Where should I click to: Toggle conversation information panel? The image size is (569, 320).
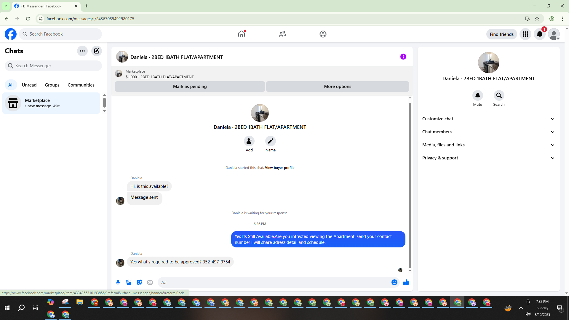(x=403, y=57)
